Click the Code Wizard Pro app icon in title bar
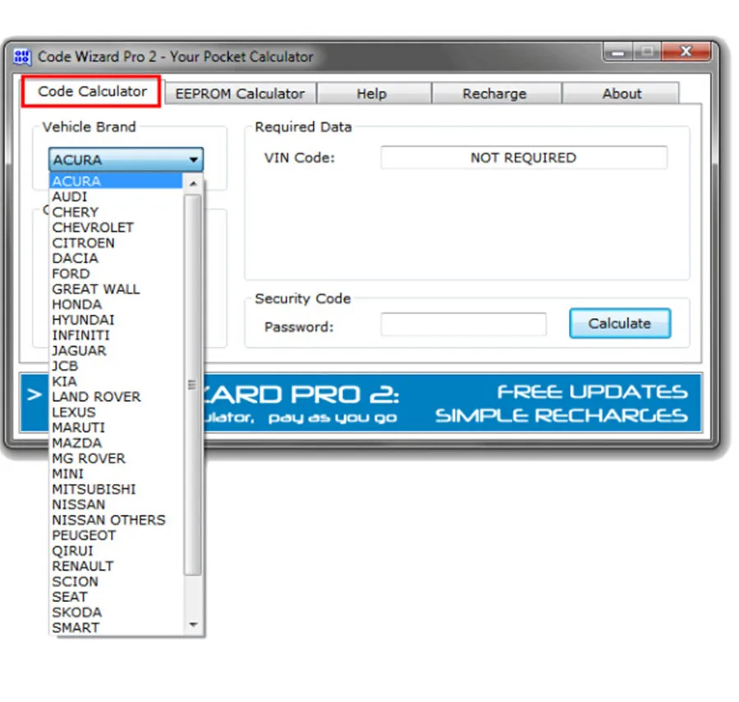 click(21, 57)
